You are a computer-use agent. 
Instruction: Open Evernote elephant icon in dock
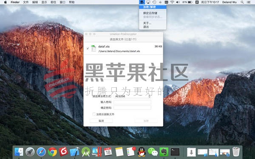click(164, 152)
